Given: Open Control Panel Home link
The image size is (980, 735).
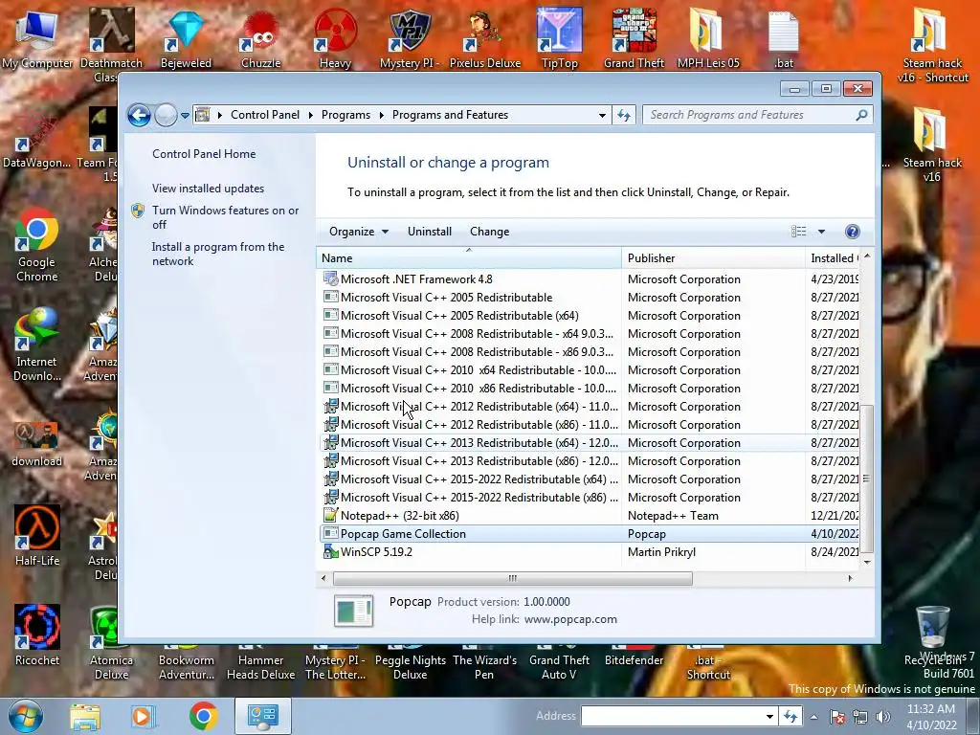Looking at the screenshot, I should coord(204,154).
